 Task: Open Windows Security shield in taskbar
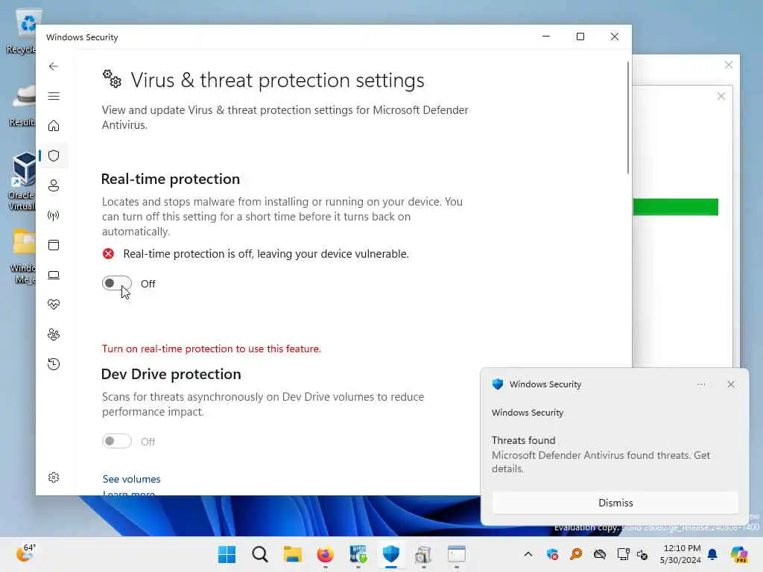pos(390,554)
